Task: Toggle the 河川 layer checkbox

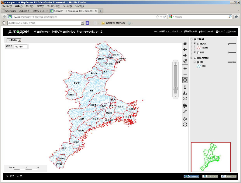Action: point(198,62)
